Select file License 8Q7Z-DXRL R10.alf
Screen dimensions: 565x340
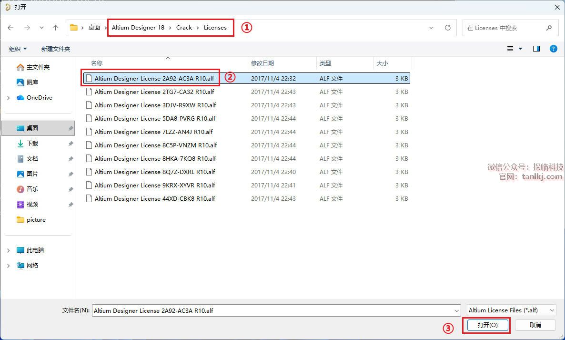pyautogui.click(x=246, y=172)
